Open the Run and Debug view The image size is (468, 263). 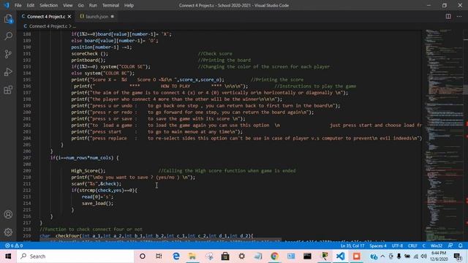[x=8, y=72]
